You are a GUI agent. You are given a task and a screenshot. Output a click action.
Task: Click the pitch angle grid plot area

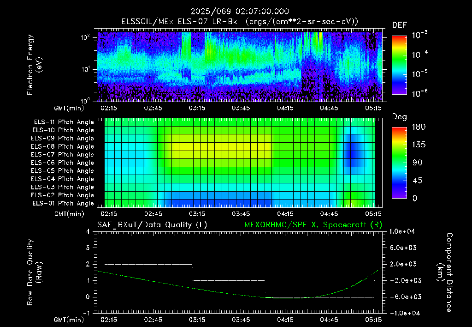coord(240,163)
